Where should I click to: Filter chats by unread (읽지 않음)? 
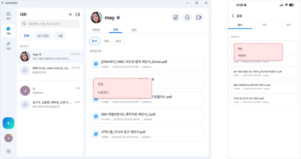tap(43, 36)
